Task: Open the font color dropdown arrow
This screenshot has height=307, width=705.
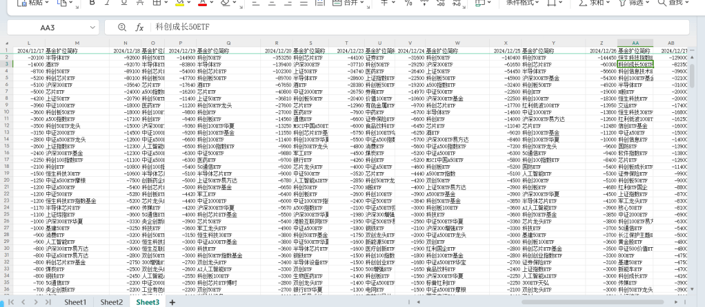Action: point(212,3)
